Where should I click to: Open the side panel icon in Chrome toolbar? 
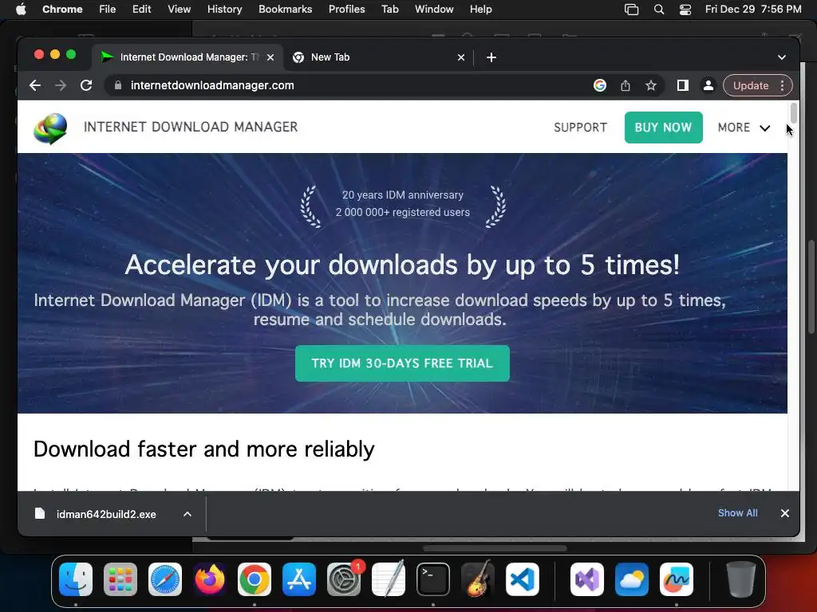(x=683, y=85)
